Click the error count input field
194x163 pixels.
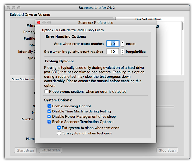tap(113, 43)
